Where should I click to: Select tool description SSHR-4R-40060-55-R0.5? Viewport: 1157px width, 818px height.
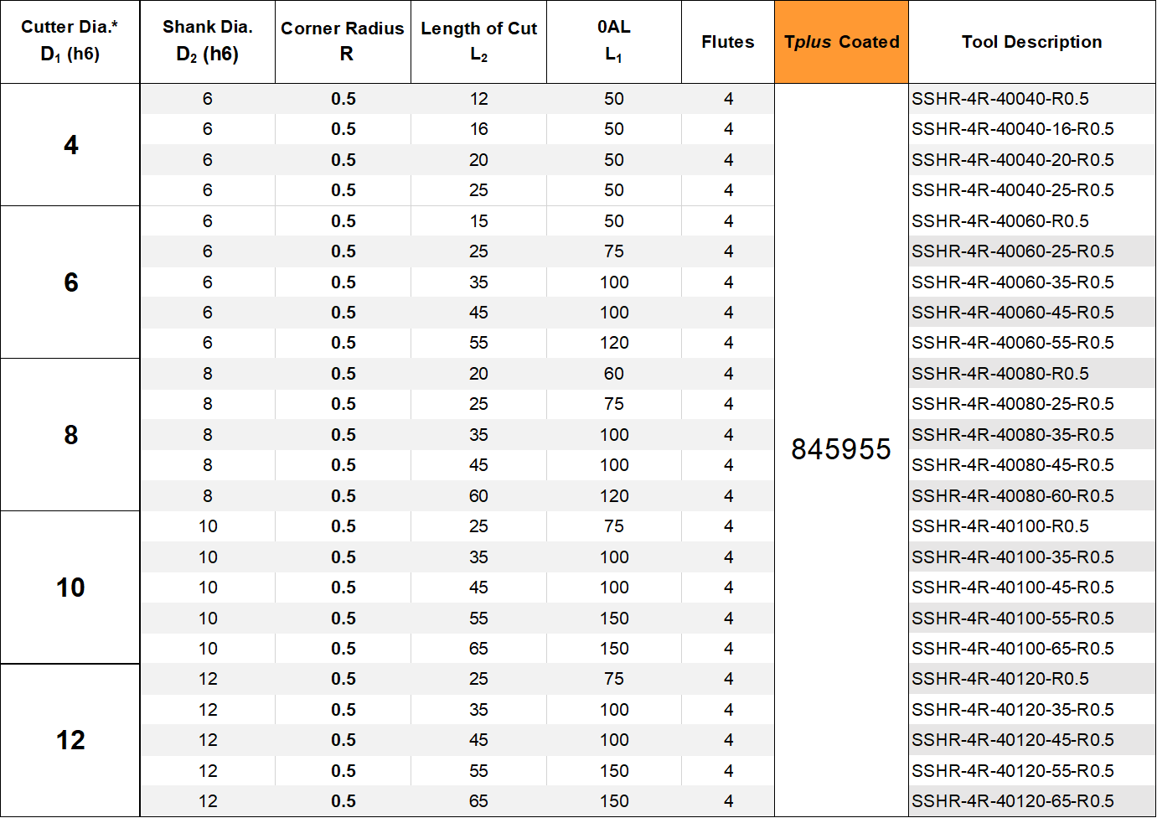click(1012, 343)
